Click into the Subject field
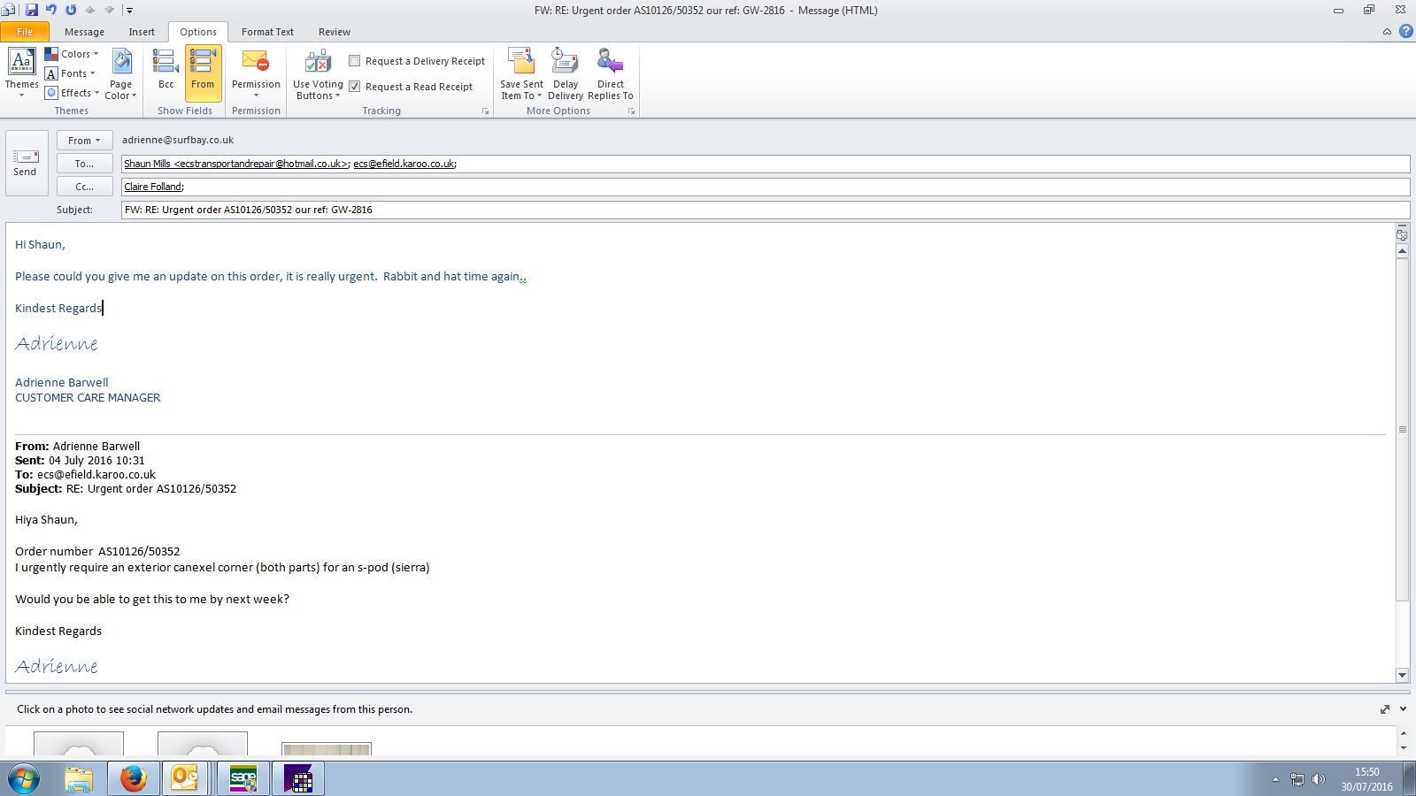This screenshot has width=1416, height=796. [x=761, y=210]
